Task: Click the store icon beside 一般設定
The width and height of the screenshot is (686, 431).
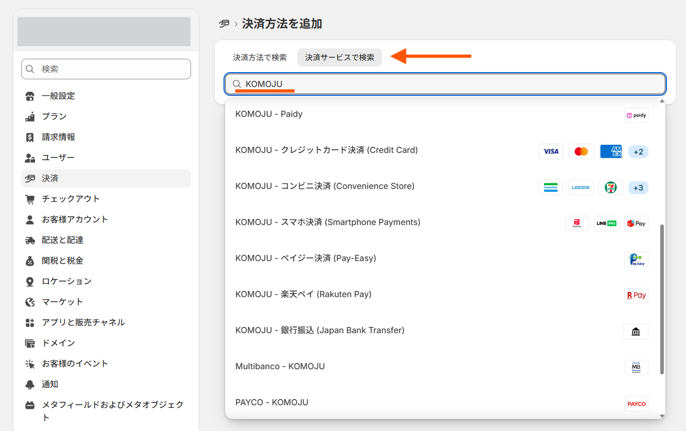Action: click(30, 96)
